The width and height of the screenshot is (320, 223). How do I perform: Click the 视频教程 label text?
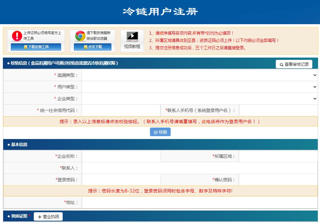(x=132, y=46)
